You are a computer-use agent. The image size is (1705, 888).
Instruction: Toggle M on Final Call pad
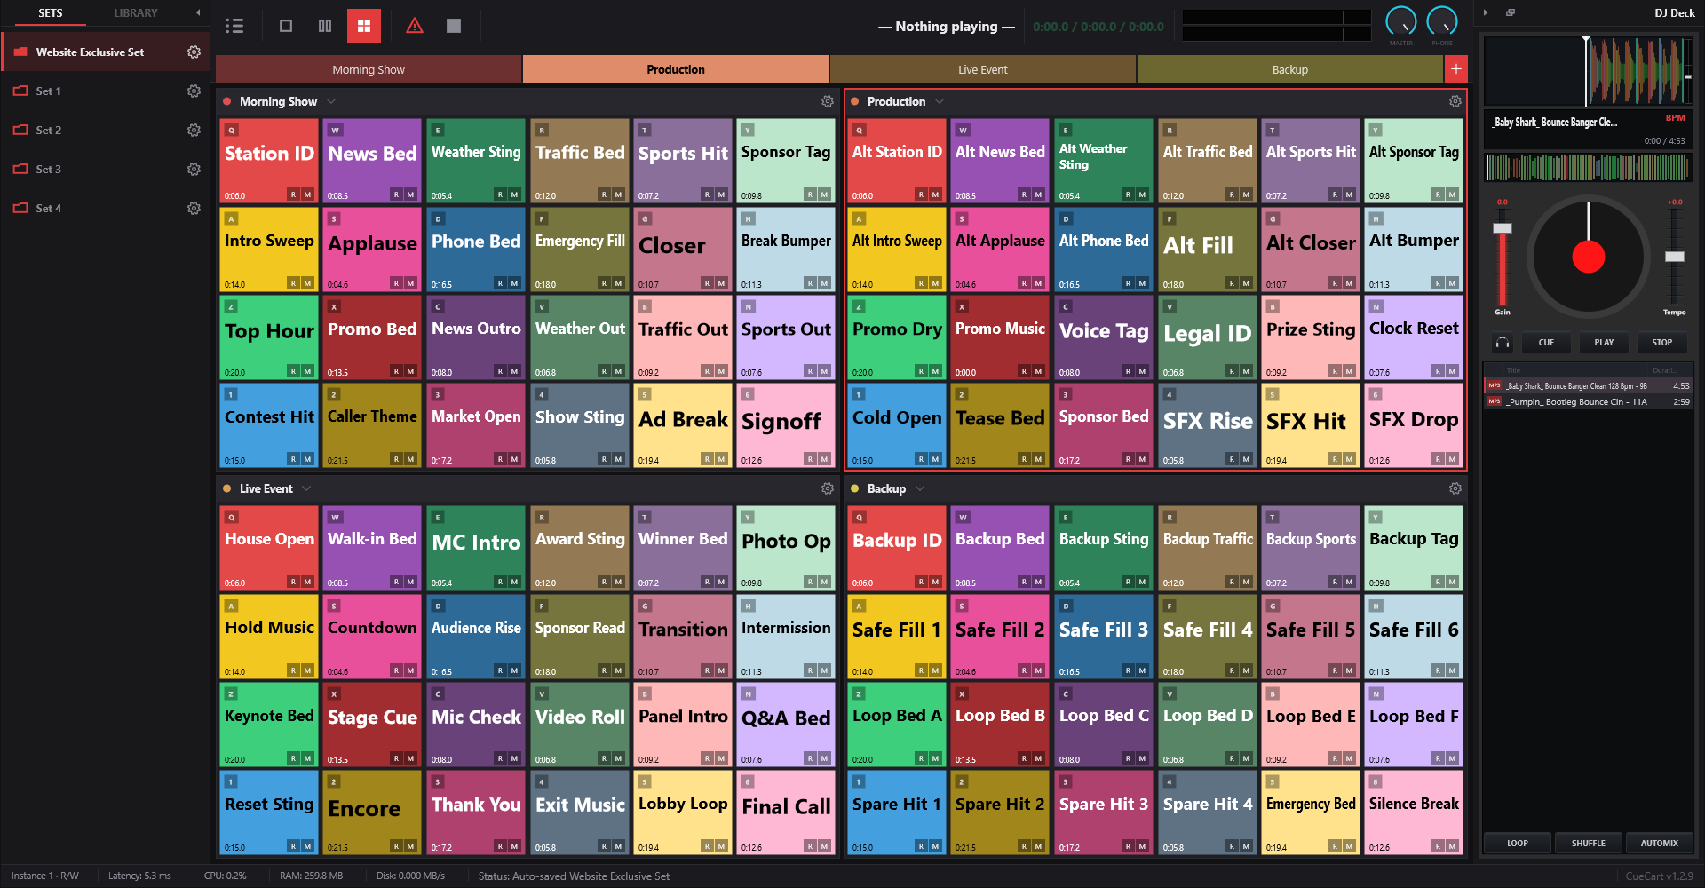point(825,847)
